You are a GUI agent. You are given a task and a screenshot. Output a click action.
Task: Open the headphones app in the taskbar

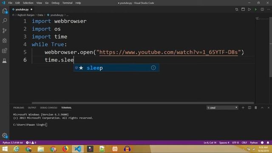point(127,149)
